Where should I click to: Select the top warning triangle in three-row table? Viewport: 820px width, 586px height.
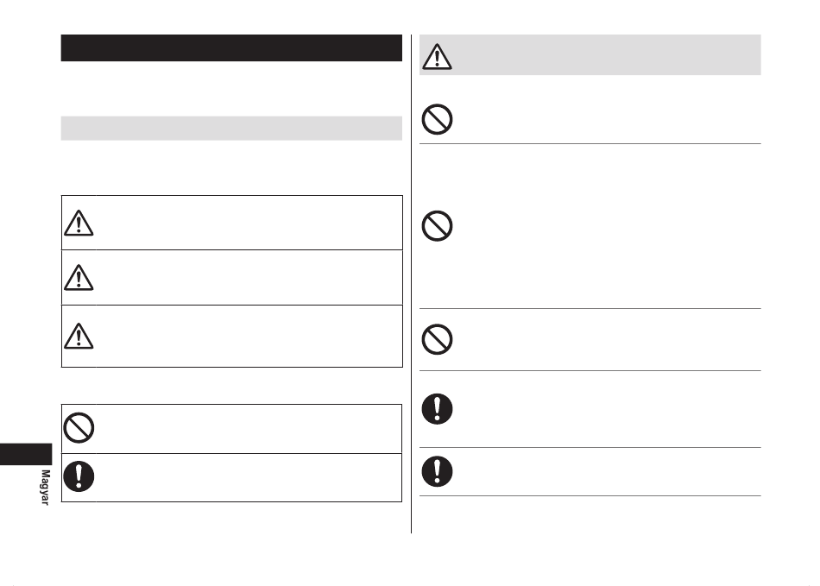(79, 224)
